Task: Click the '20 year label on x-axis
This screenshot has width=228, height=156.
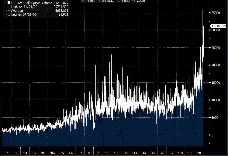Action: pos(198,153)
